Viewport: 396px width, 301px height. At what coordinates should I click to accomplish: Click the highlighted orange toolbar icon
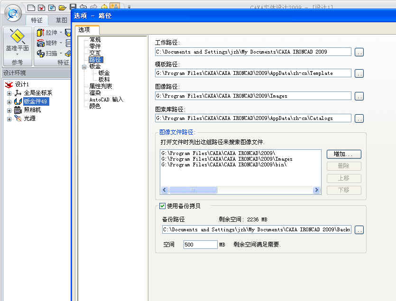click(115, 6)
